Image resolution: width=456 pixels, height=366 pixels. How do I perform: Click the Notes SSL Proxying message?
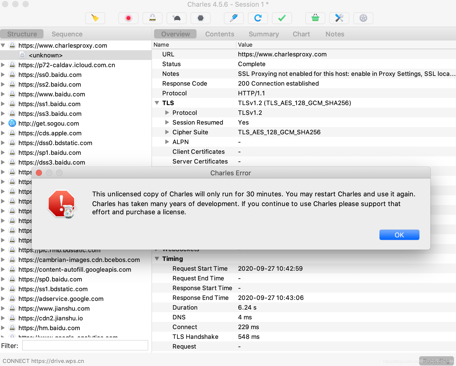347,74
